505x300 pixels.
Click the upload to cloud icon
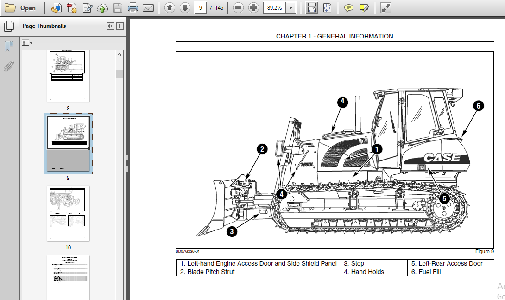pos(102,8)
